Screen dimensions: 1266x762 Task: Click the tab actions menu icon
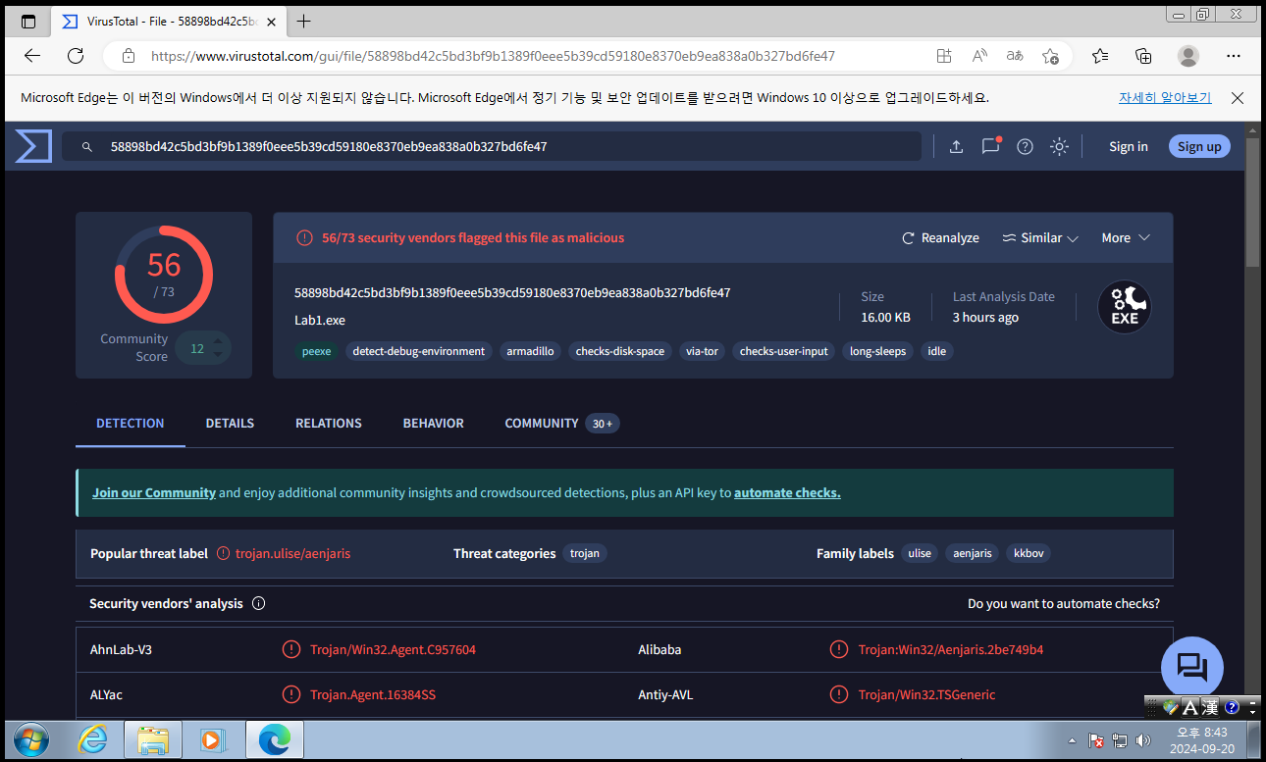pyautogui.click(x=28, y=21)
